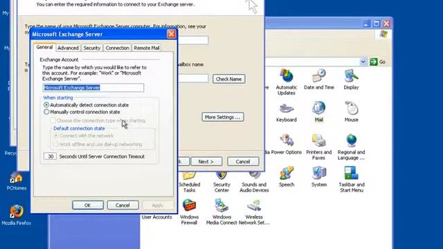Open Automatic Updates in Control Panel
The image size is (443, 249).
point(286,82)
